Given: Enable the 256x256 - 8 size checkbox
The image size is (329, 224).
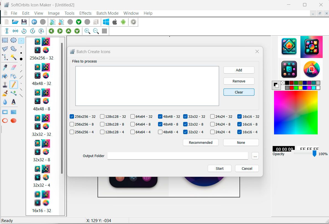Looking at the screenshot, I should 72,124.
